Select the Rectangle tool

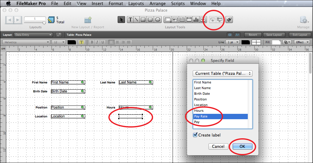(x=143, y=20)
